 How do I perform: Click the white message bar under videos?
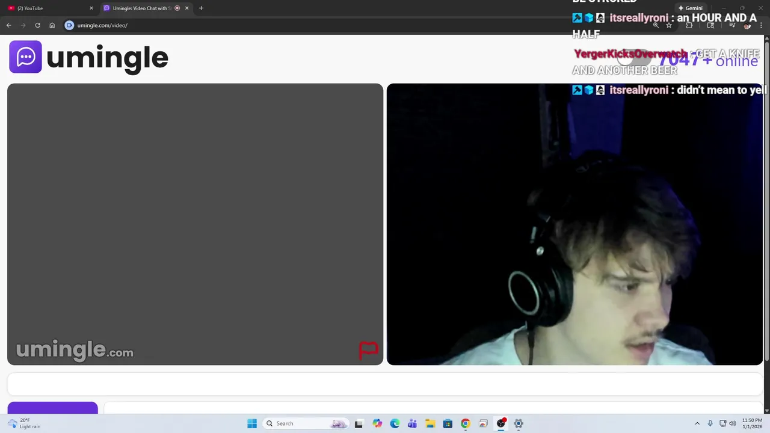pos(385,384)
